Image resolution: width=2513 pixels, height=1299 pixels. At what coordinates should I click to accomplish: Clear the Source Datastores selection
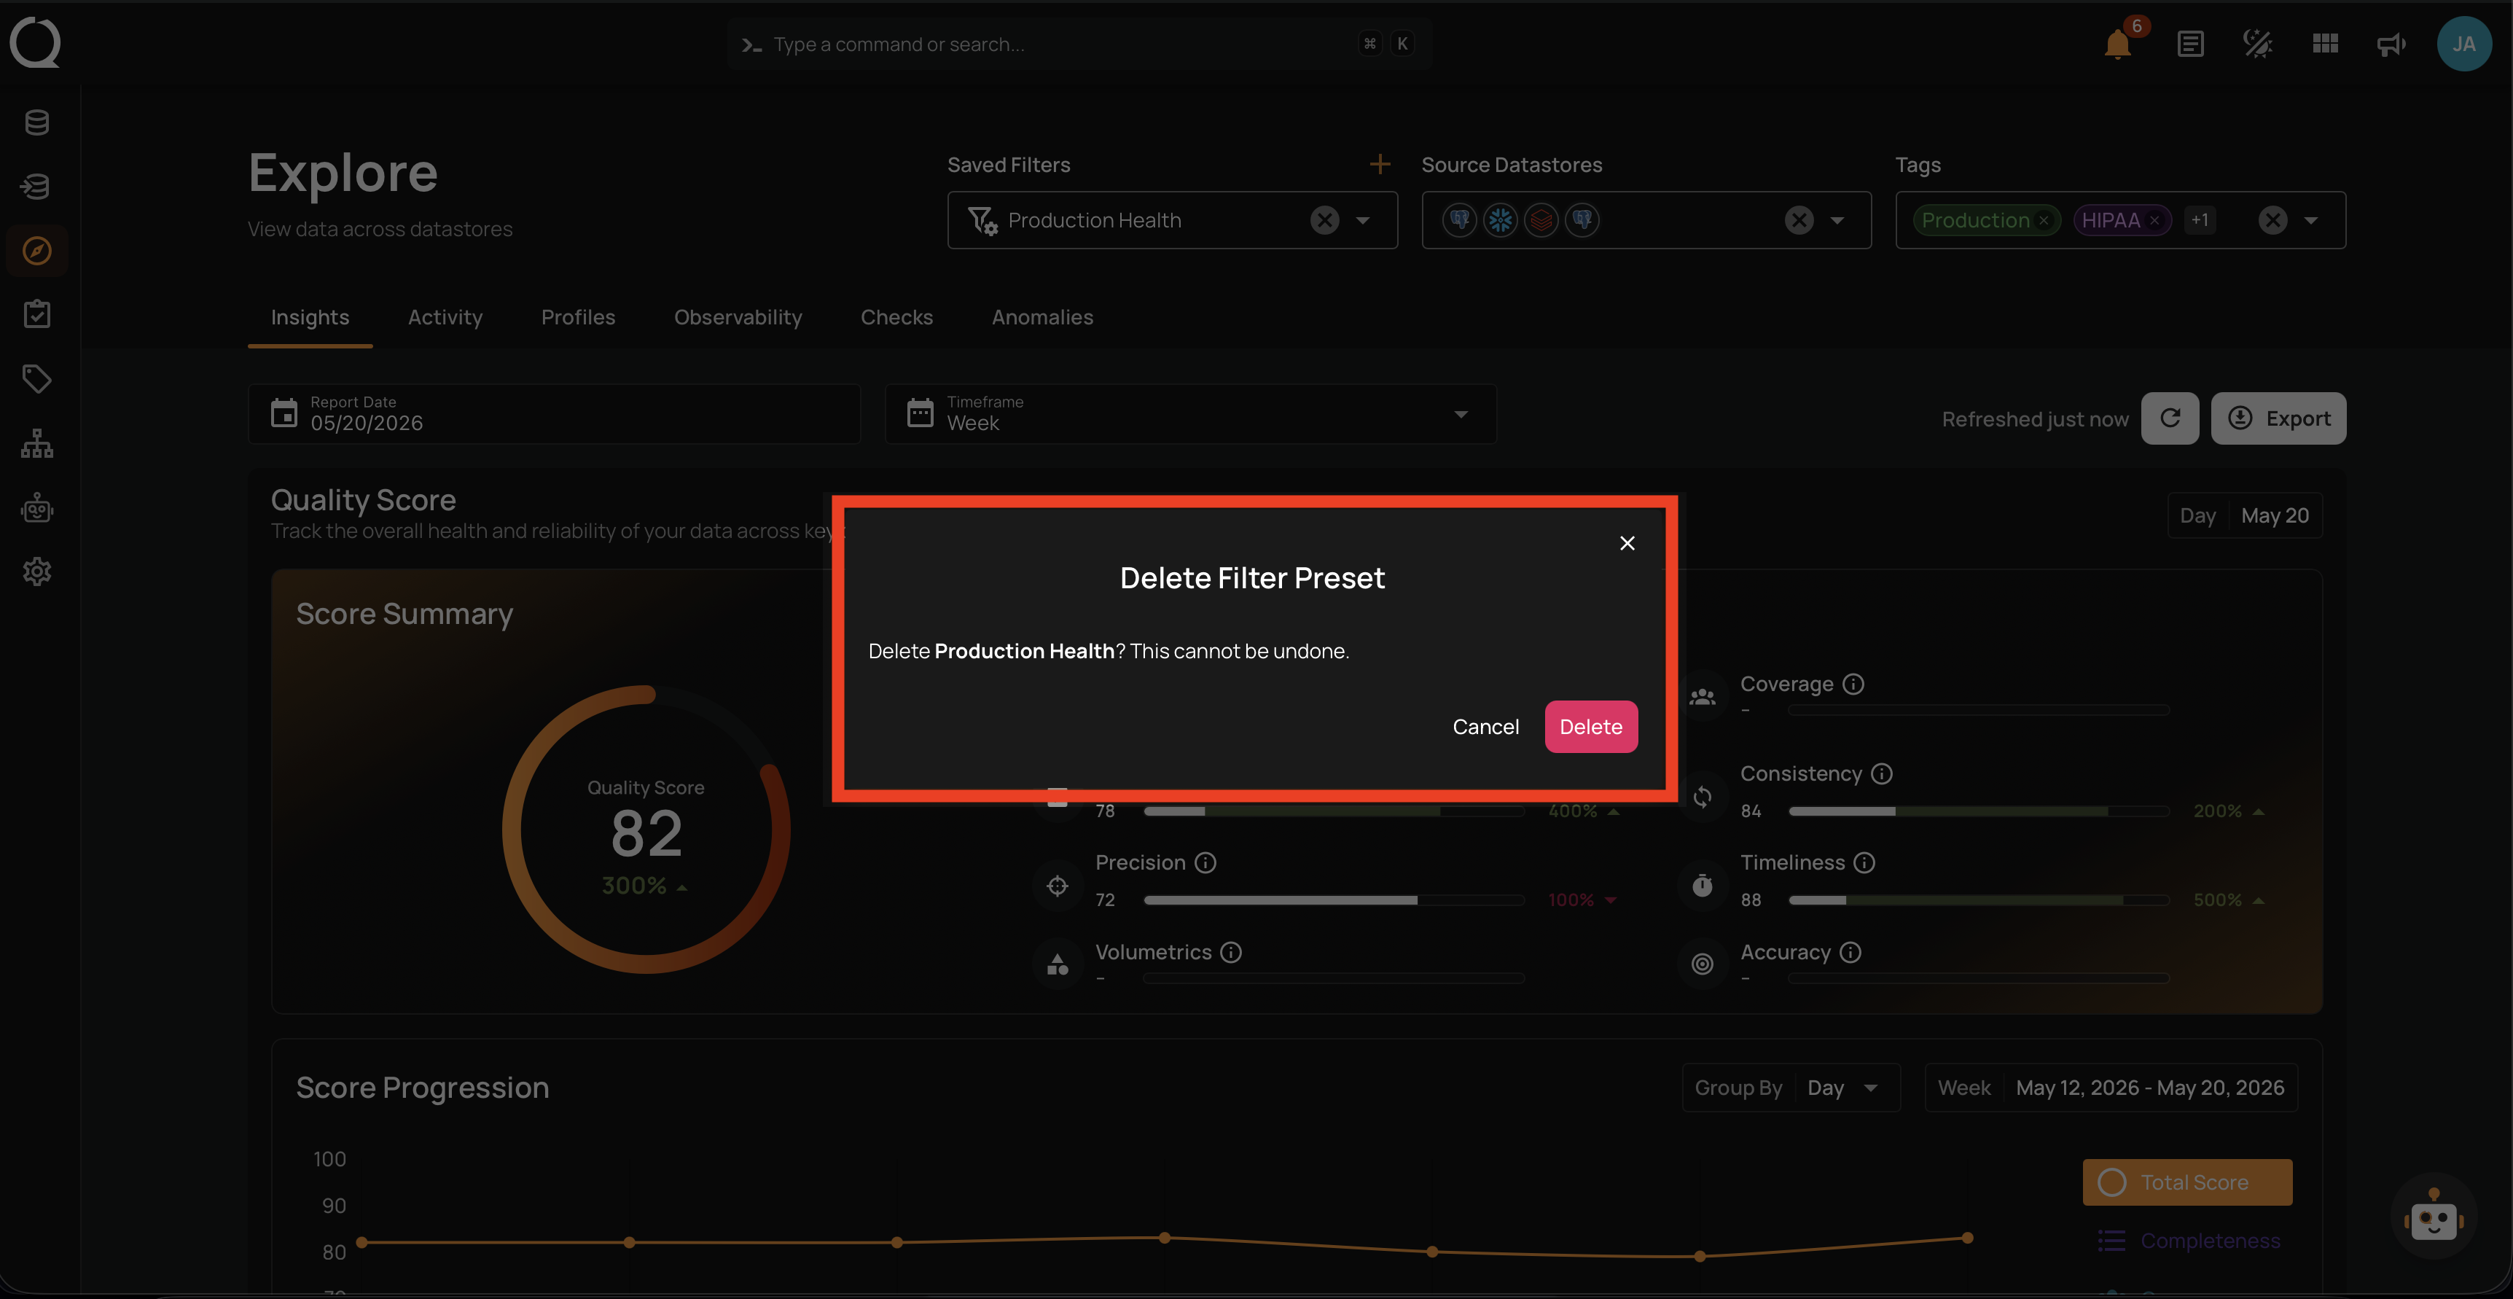click(1799, 221)
